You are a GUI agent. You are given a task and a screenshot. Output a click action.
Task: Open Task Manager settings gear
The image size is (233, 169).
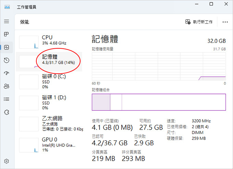click(x=7, y=161)
